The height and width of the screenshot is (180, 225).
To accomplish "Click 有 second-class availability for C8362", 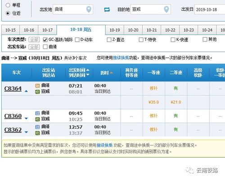I will tap(175, 129).
